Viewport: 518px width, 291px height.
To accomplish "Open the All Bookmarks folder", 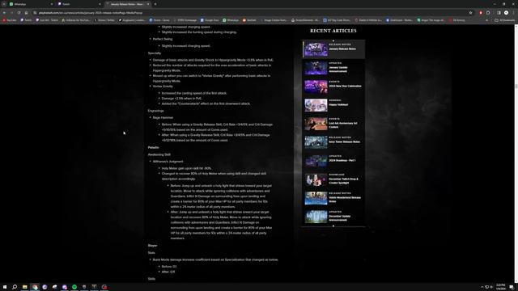I will click(504, 20).
